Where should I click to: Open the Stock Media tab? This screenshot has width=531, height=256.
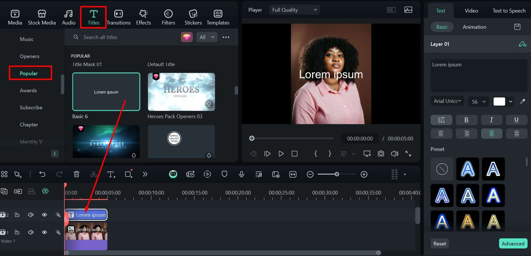coord(42,17)
